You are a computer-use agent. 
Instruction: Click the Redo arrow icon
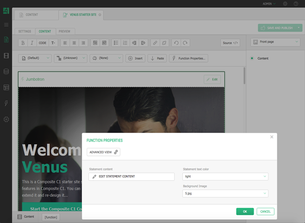pyautogui.click(x=185, y=43)
